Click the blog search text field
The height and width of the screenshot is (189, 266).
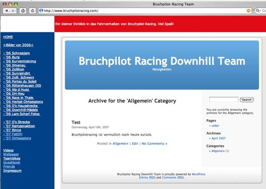click(224, 99)
